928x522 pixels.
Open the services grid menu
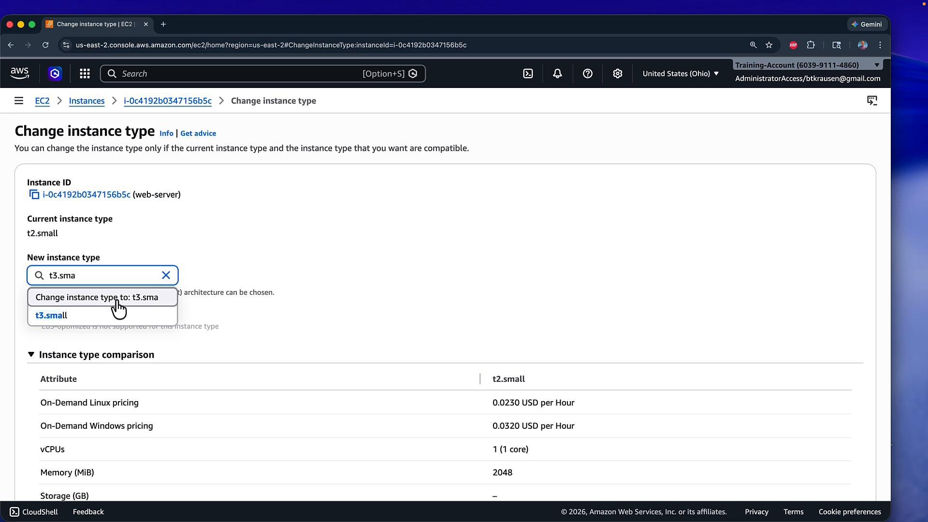[85, 73]
